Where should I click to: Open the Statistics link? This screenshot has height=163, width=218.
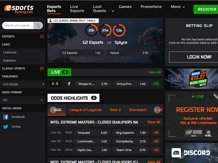(x=10, y=61)
